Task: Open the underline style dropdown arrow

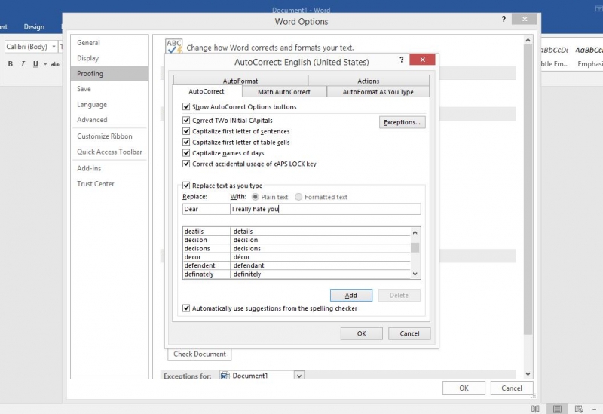Action: click(x=44, y=64)
